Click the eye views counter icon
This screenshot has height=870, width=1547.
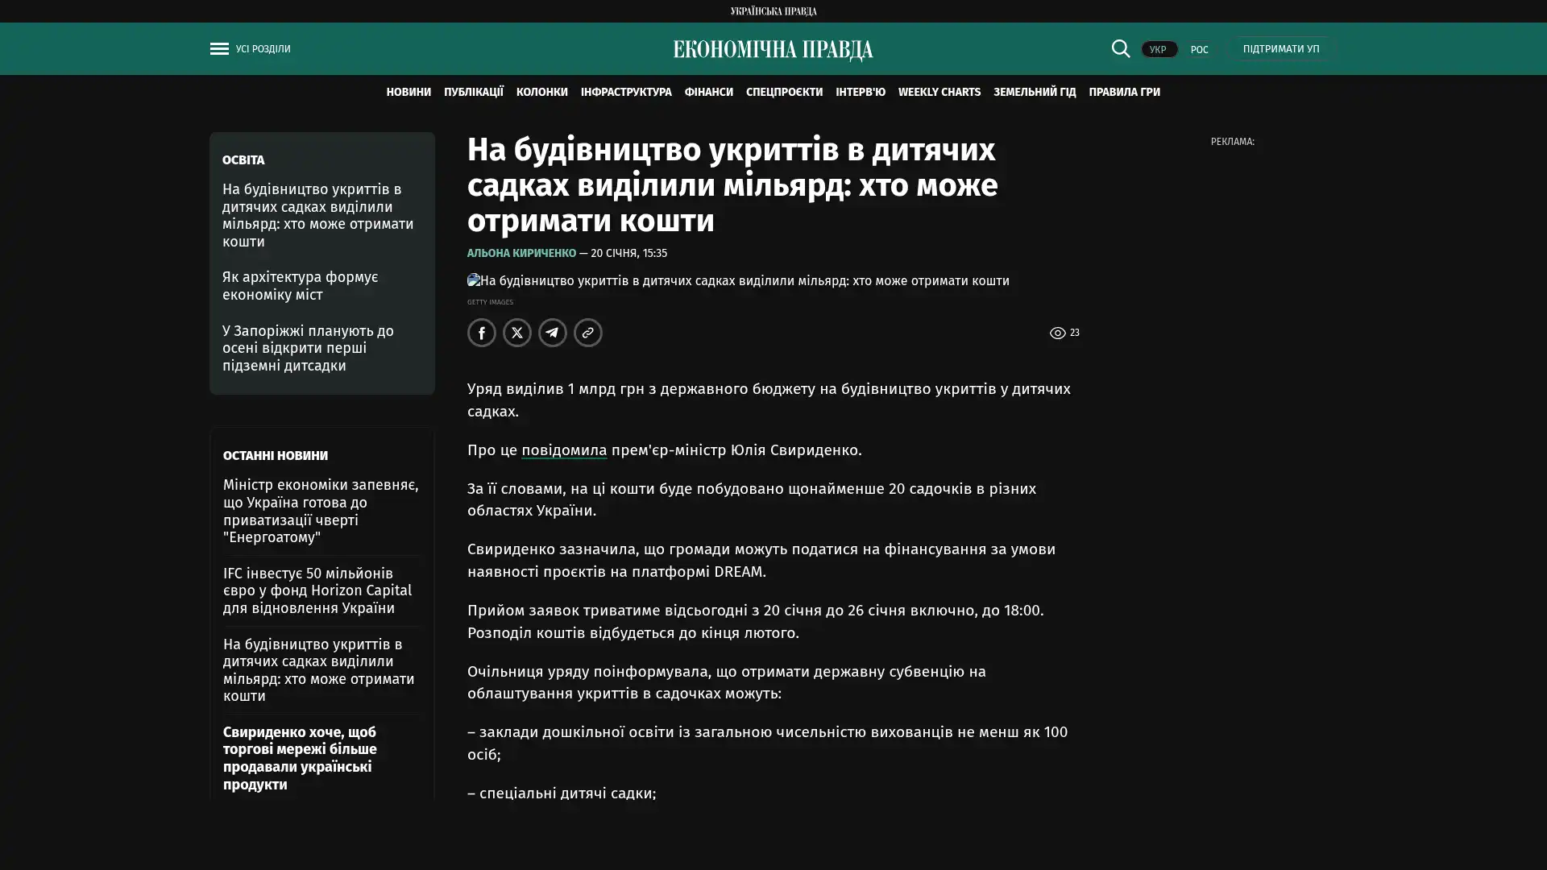1057,333
